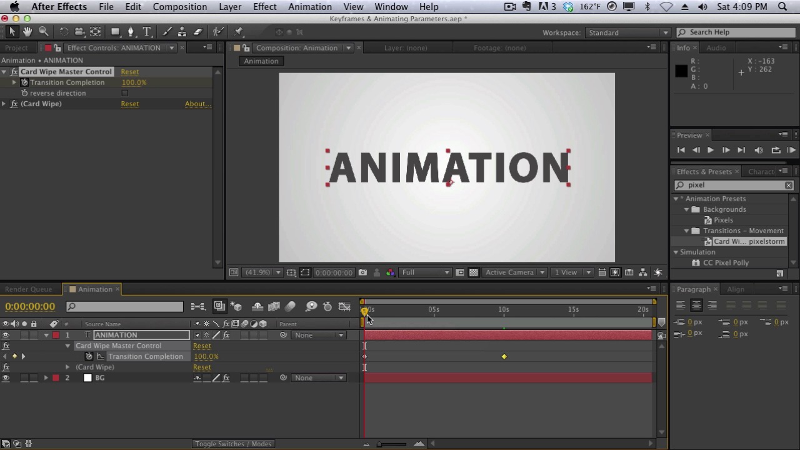The width and height of the screenshot is (800, 450).
Task: Enable the reverse direction checkbox
Action: pyautogui.click(x=124, y=93)
